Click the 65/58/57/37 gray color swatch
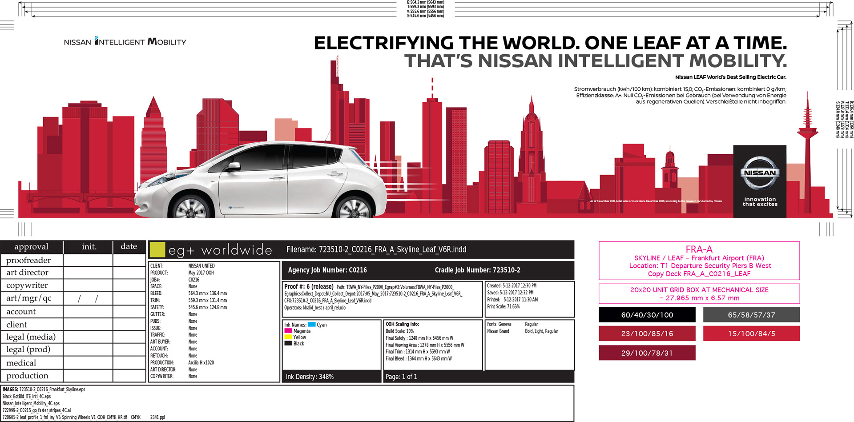The height and width of the screenshot is (422, 854). (x=752, y=315)
